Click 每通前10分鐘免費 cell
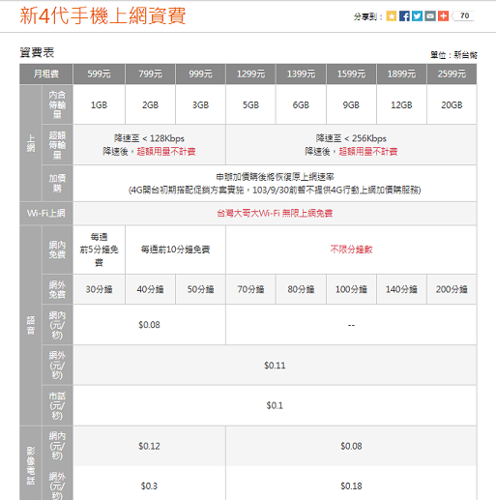 pos(175,250)
